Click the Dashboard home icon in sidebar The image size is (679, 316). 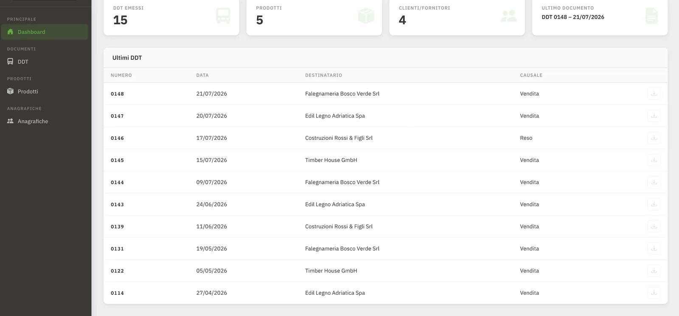tap(10, 32)
